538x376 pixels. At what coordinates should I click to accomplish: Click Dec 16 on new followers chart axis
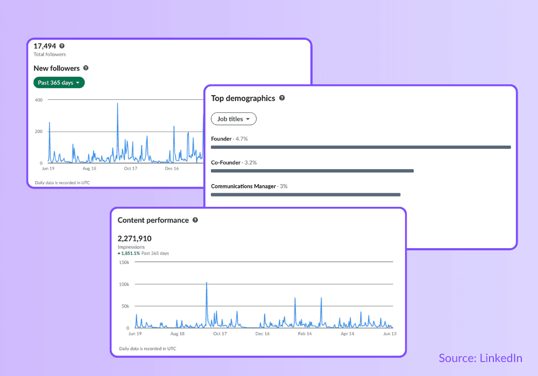[x=172, y=169]
